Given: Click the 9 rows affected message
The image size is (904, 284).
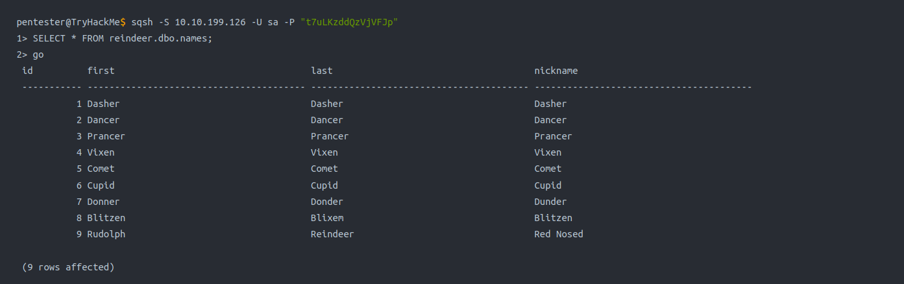Looking at the screenshot, I should click(x=68, y=267).
